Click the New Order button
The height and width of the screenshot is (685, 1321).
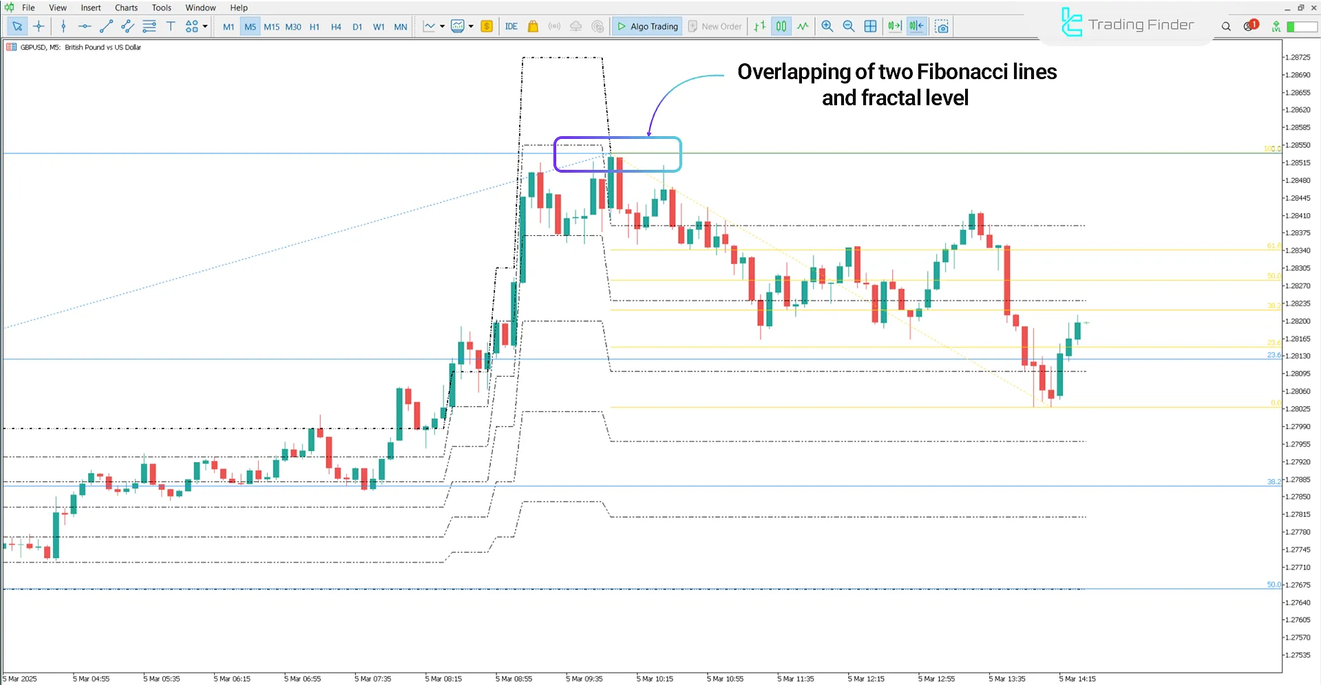(x=715, y=26)
